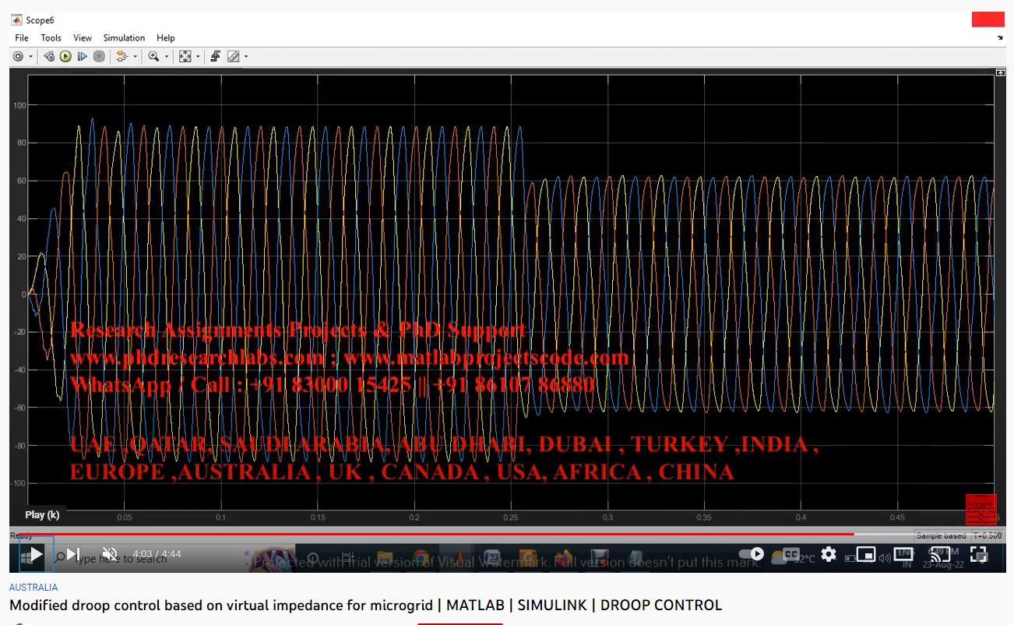
Task: Unmute the video with the speaker icon
Action: [109, 554]
